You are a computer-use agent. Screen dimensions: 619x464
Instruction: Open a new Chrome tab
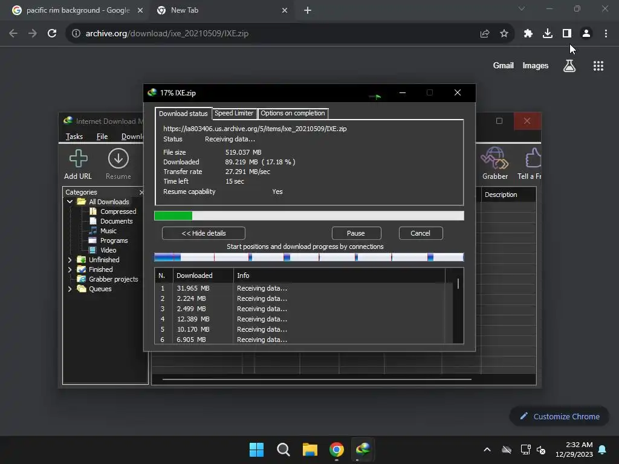(308, 10)
